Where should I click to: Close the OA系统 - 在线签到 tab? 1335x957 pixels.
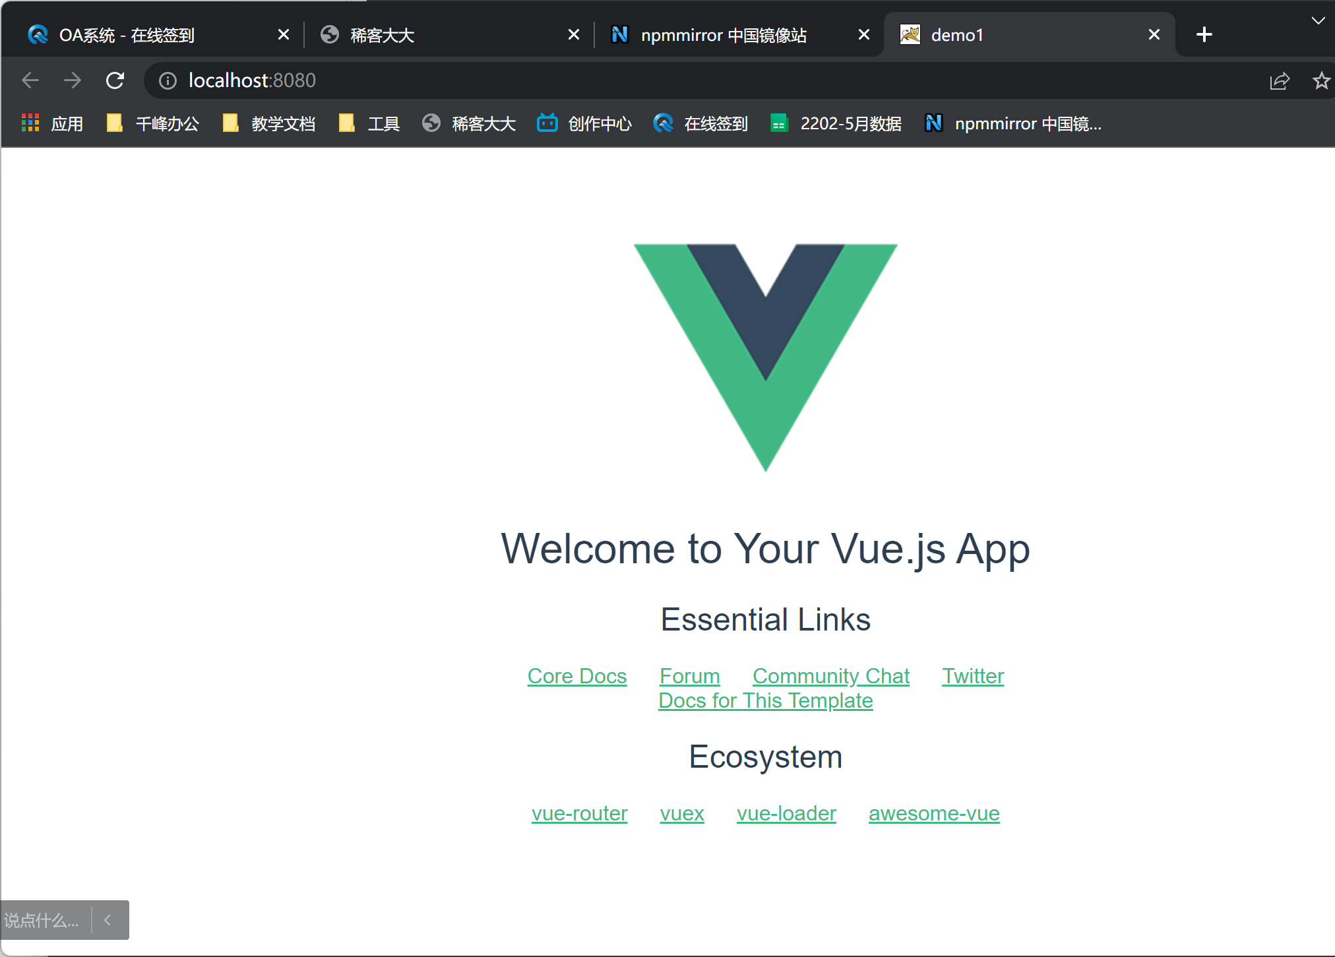coord(284,34)
